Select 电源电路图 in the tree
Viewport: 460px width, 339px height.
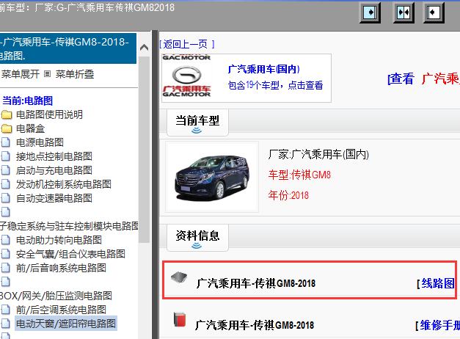pos(40,142)
